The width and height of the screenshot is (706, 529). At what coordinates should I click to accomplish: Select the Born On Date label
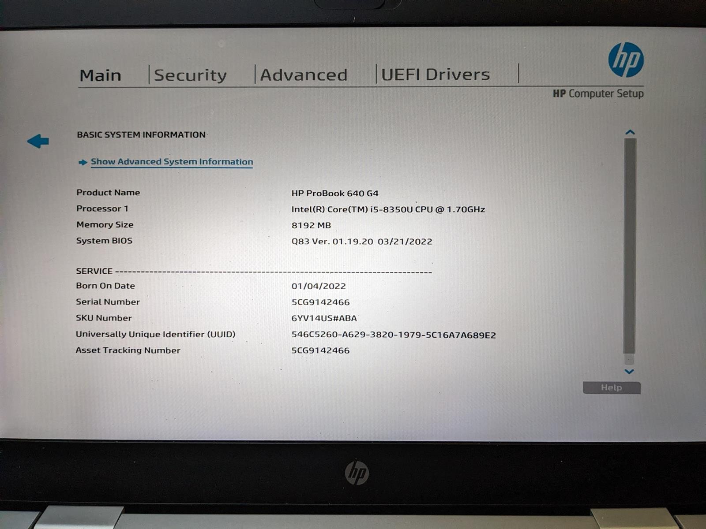pyautogui.click(x=105, y=286)
